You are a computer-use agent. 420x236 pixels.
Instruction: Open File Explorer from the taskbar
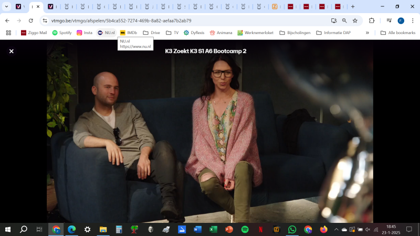(103, 229)
